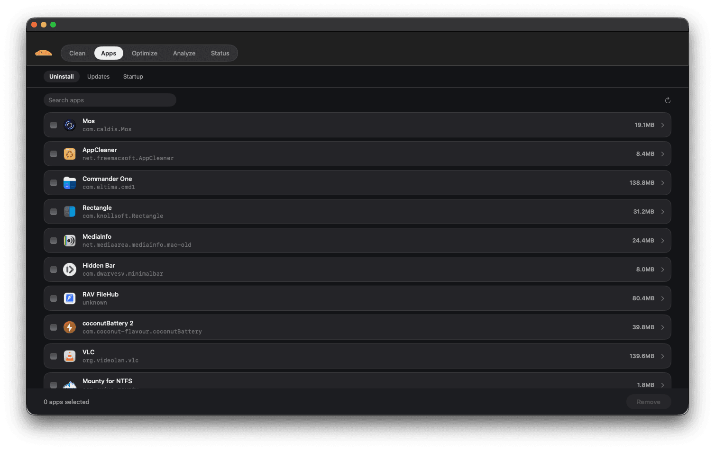Expand the Mounty for NTFS chevron
The image size is (715, 450).
[662, 385]
